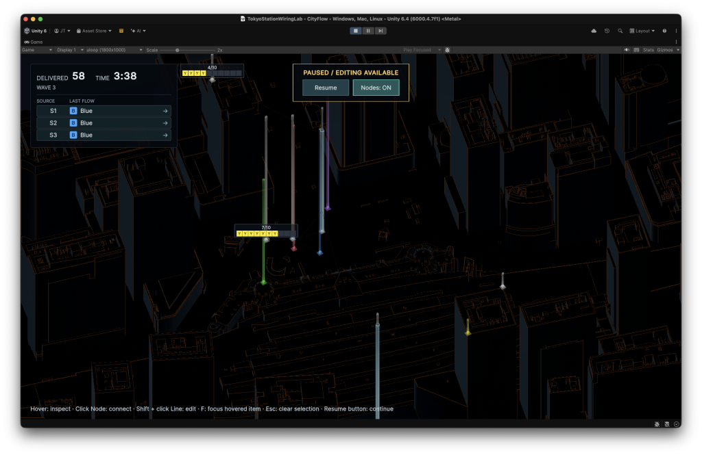Open the top toolbar more-options menu
The height and width of the screenshot is (455, 702).
[x=676, y=31]
